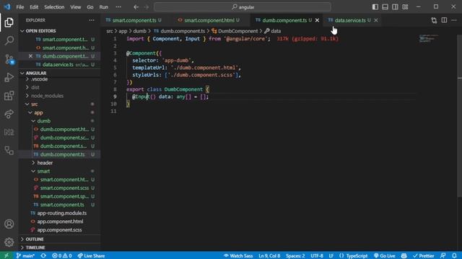
Task: Open the Customize Layout icon
Action: point(405,7)
